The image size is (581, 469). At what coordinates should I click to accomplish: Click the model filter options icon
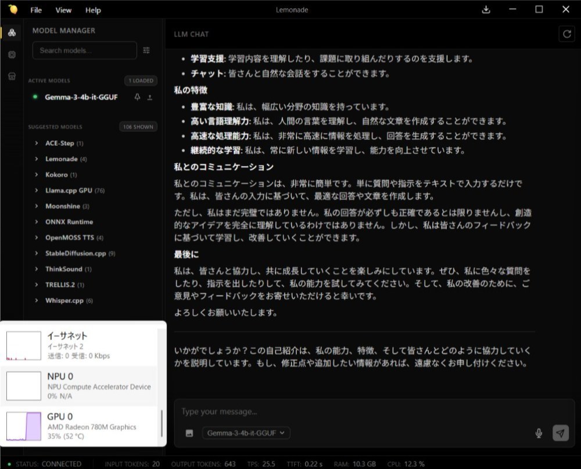tap(146, 50)
